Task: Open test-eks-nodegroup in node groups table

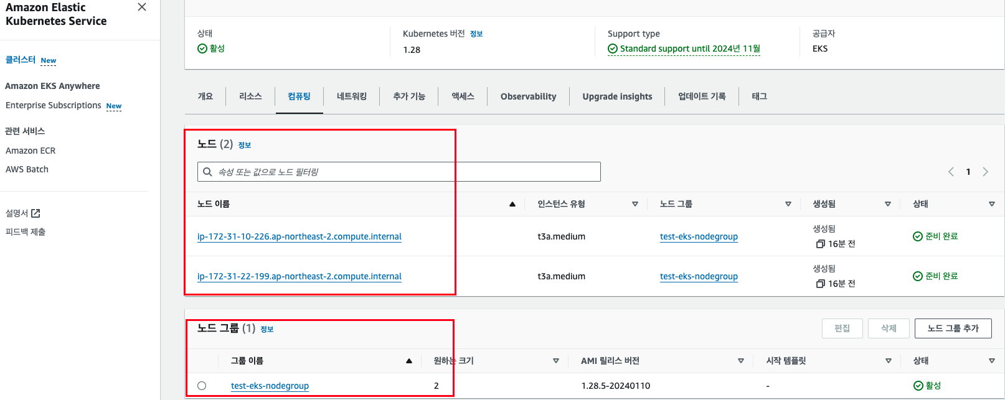Action: [270, 386]
